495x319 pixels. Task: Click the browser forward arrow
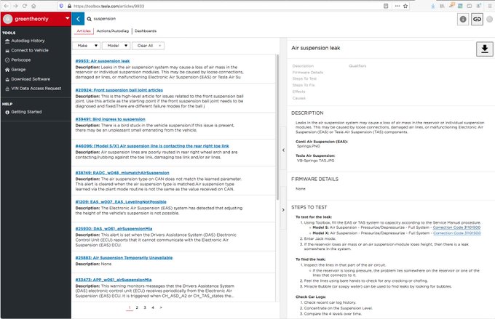[15, 6]
